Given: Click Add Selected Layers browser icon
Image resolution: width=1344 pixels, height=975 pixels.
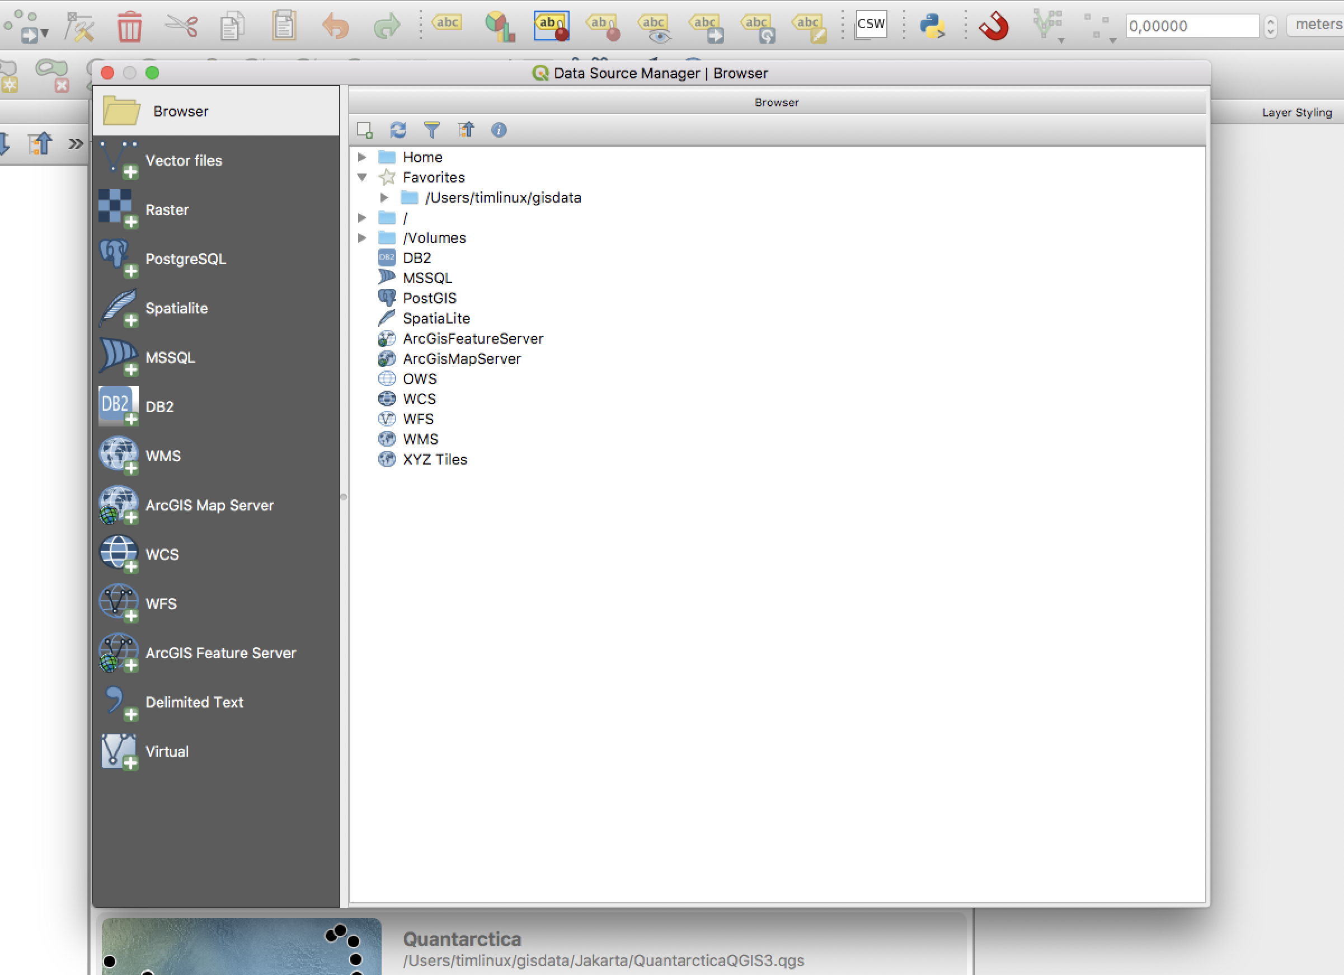Looking at the screenshot, I should click(x=364, y=130).
